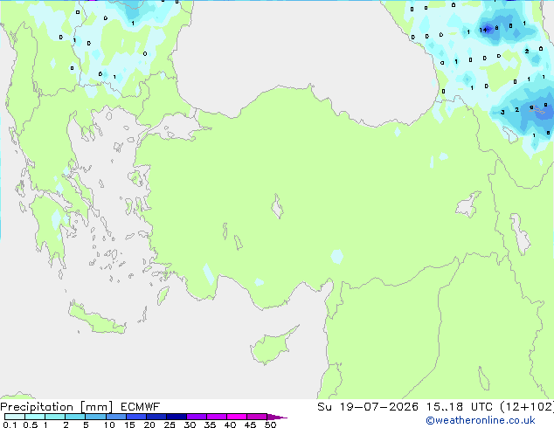This screenshot has width=554, height=428.
Task: Click the 10–15 mm legend color box
Action: [116, 417]
